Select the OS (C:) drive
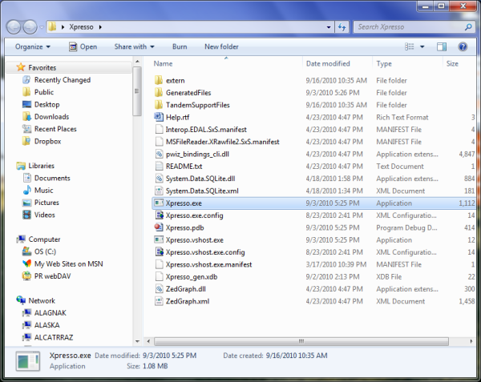Viewport: 481px width, 382px height. pyautogui.click(x=50, y=251)
